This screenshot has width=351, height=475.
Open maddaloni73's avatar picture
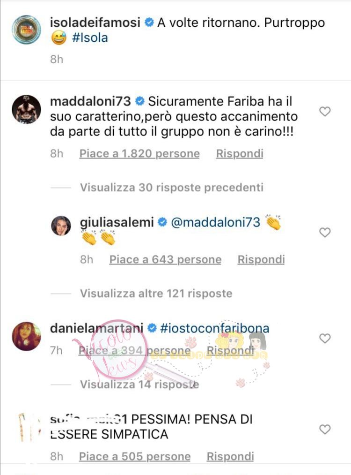coord(26,109)
